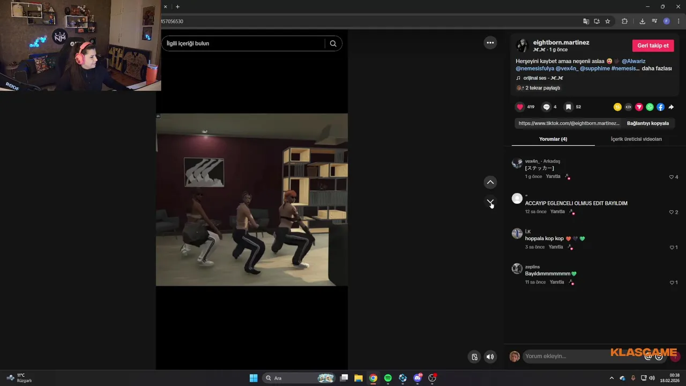Reply to hoppala kop kop comment
Screen dimensions: 686x386
pos(556,247)
